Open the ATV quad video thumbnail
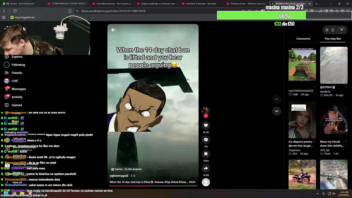 click(x=302, y=174)
